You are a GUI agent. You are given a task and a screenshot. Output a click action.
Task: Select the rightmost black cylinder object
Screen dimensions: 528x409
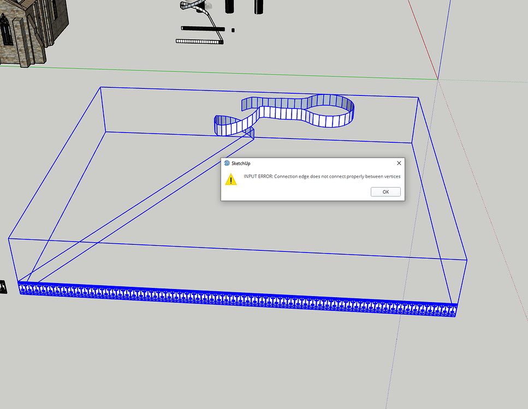pyautogui.click(x=258, y=7)
